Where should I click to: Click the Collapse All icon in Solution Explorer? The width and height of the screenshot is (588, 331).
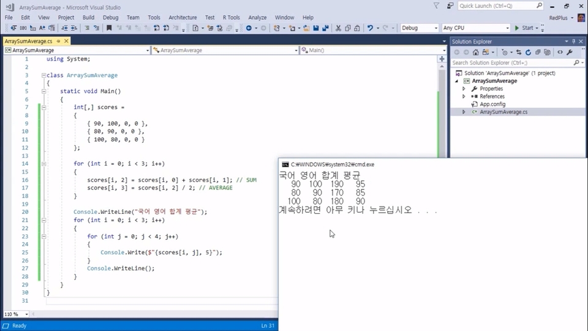pos(538,53)
